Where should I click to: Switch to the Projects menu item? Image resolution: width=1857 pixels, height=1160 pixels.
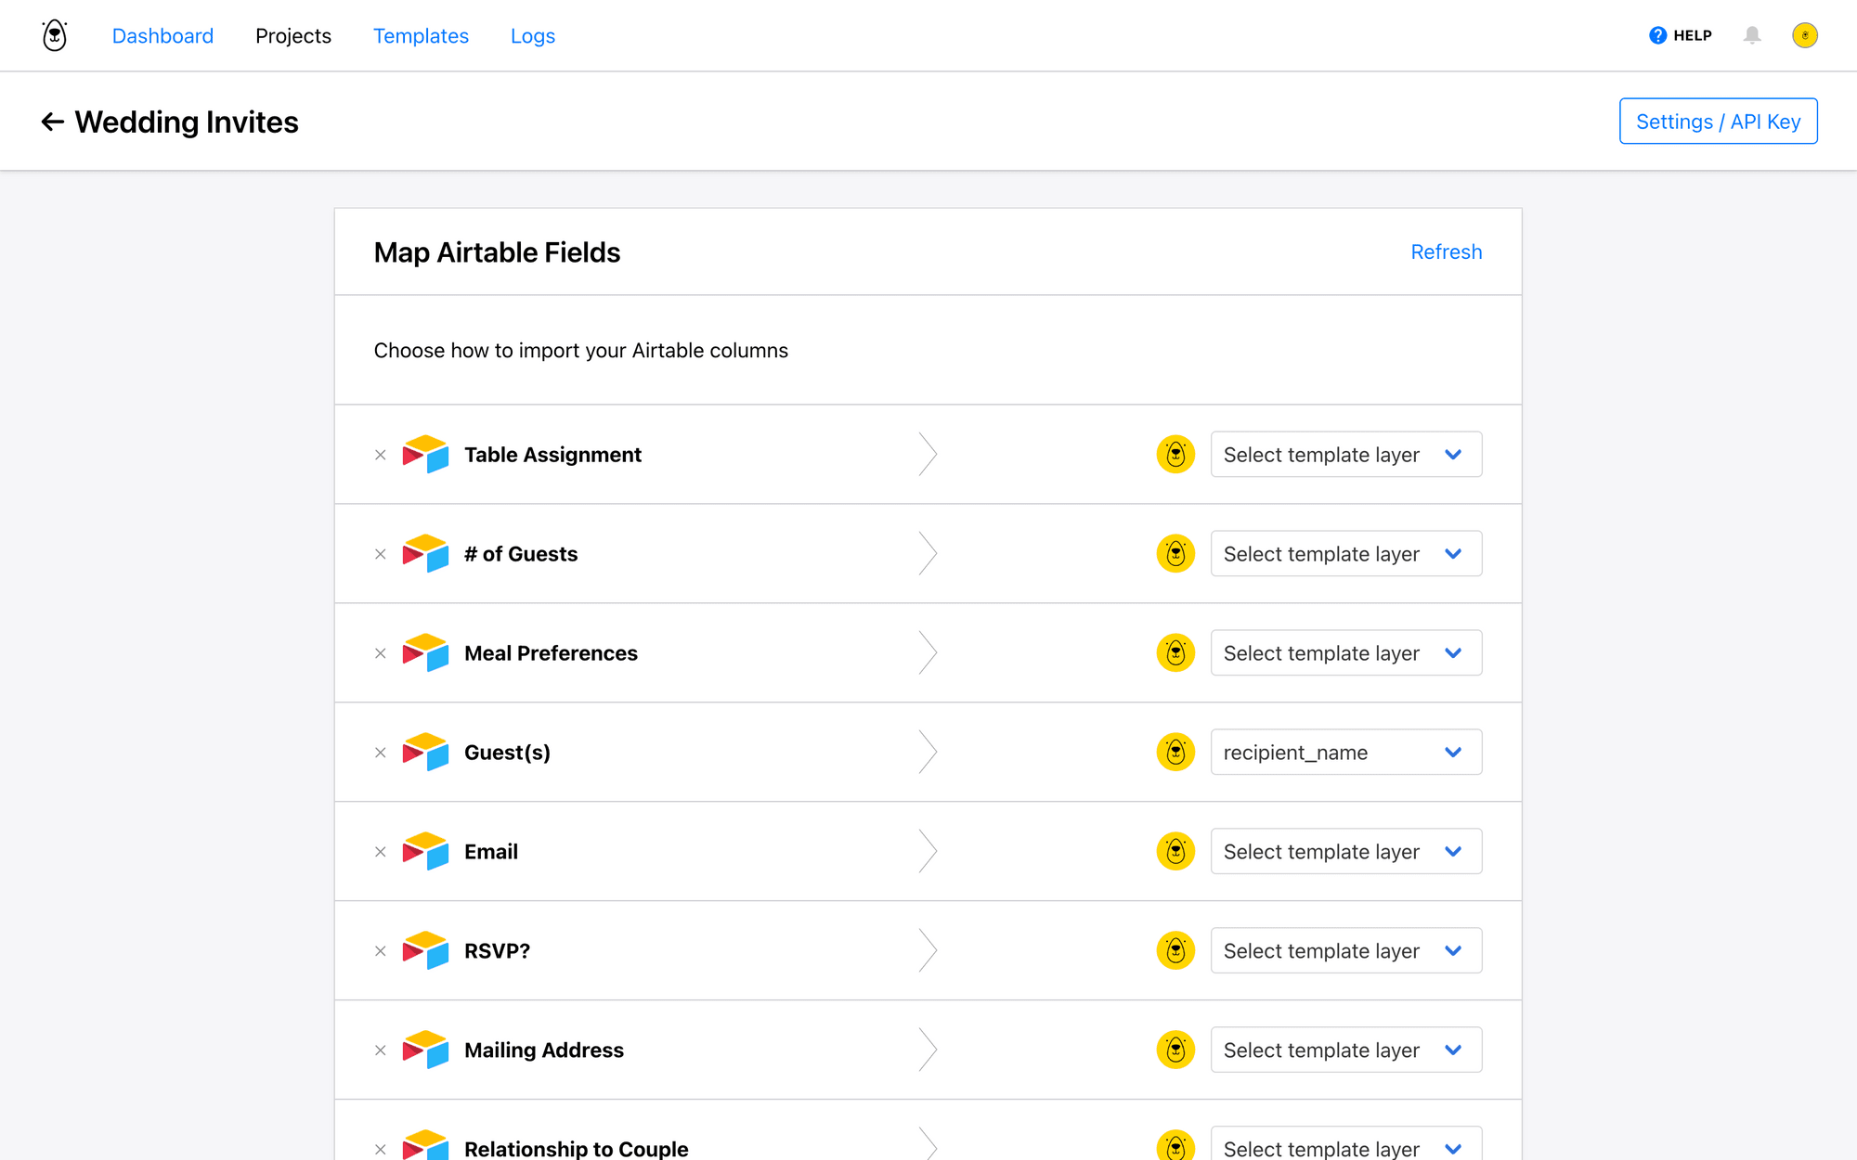[293, 35]
